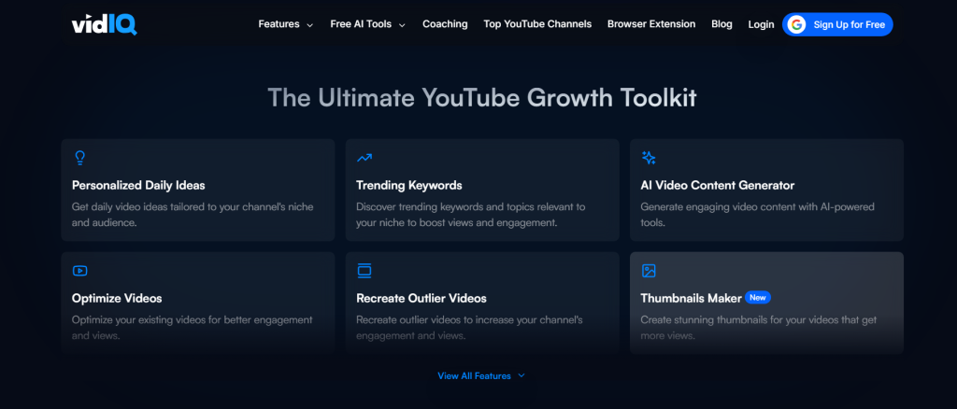Click the image icon for Thumbnails Maker
The height and width of the screenshot is (409, 957).
pos(649,271)
